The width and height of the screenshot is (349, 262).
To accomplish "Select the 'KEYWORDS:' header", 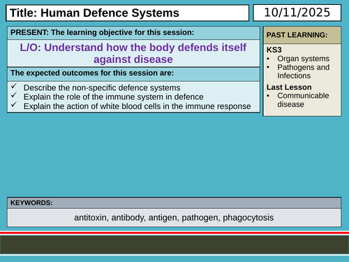I will click(x=31, y=203).
